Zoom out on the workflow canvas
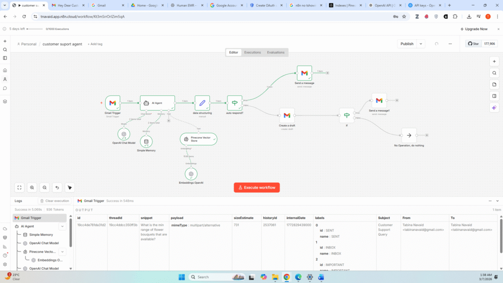This screenshot has height=283, width=503. [45, 187]
